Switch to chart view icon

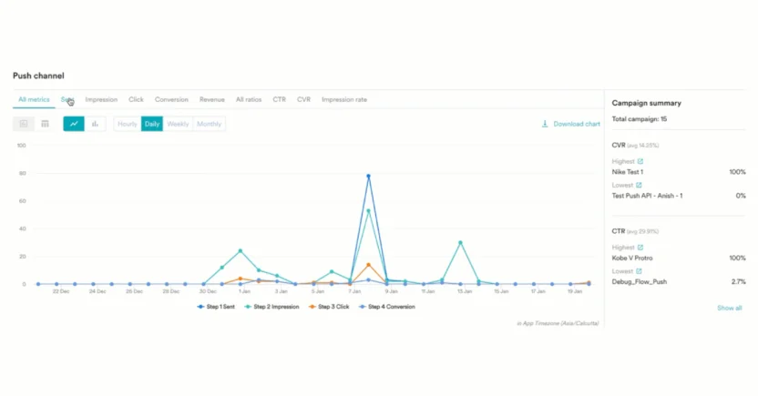23,124
